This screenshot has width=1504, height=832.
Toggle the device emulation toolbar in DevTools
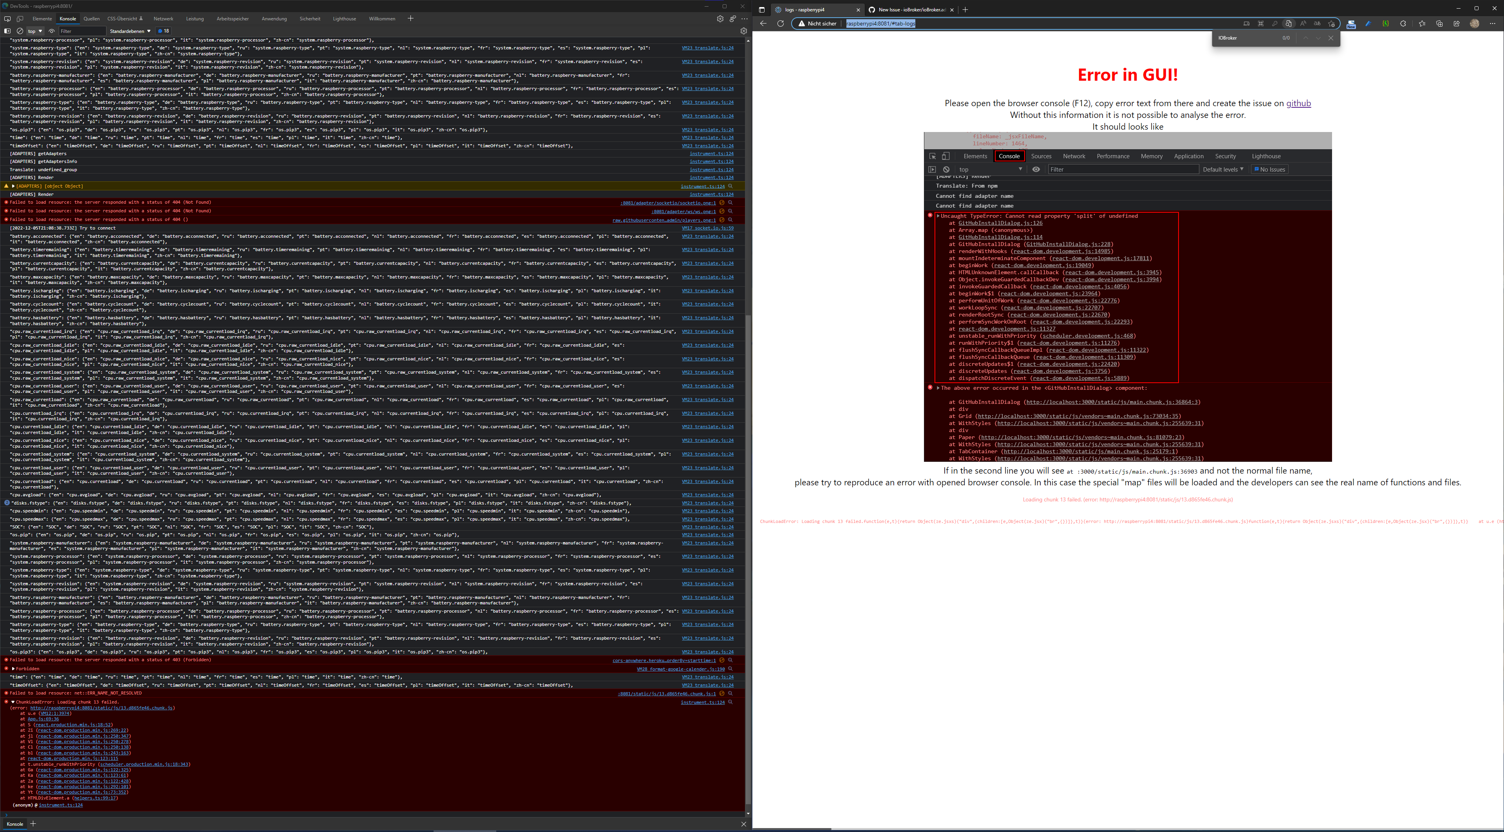20,19
